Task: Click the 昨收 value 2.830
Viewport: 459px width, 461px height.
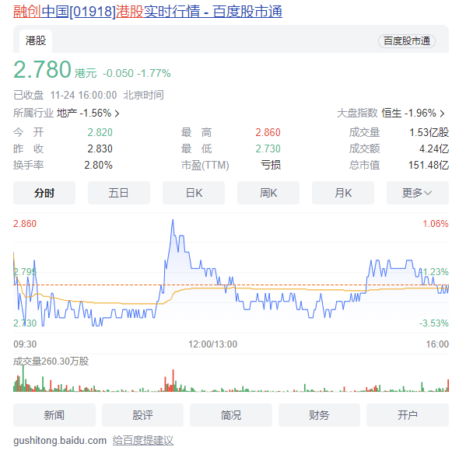Action: point(100,148)
